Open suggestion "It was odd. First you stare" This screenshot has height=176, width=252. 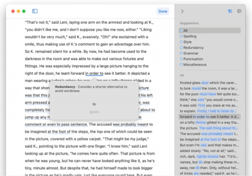(x=209, y=105)
